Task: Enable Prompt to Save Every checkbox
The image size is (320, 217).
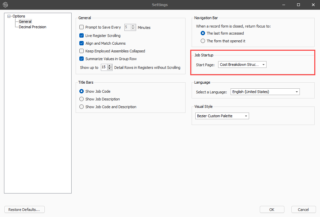Action: (x=81, y=27)
